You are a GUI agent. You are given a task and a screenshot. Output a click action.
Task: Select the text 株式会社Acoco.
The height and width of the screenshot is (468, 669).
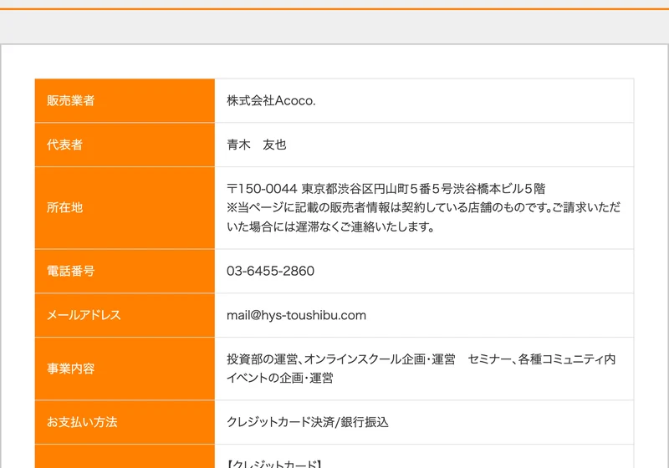[271, 100]
